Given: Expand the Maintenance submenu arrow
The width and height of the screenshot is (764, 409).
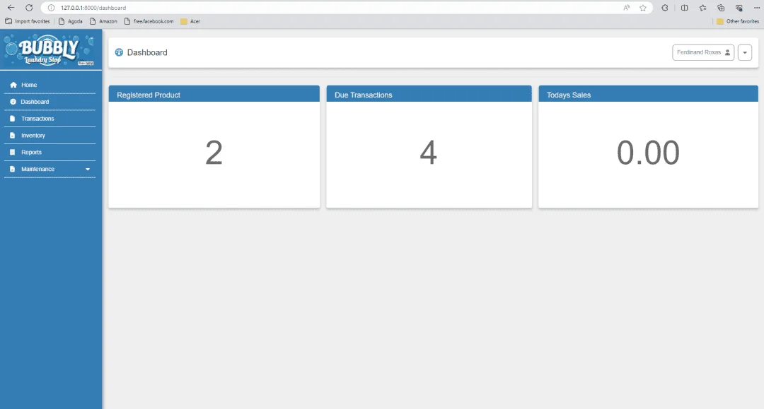Looking at the screenshot, I should [x=88, y=170].
